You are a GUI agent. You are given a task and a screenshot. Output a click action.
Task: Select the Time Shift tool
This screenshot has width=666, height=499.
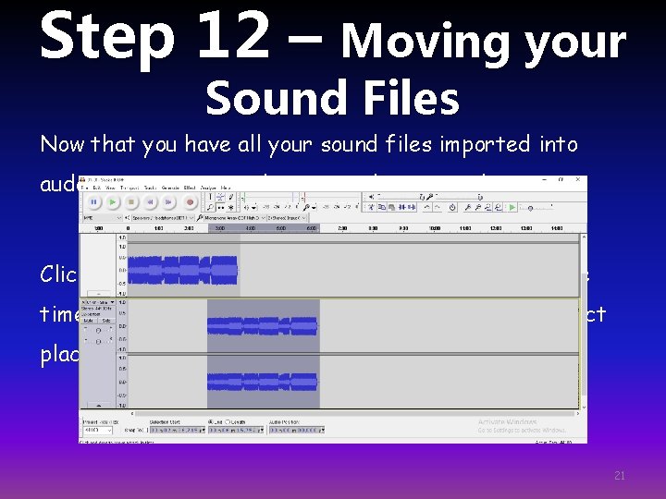tap(220, 207)
